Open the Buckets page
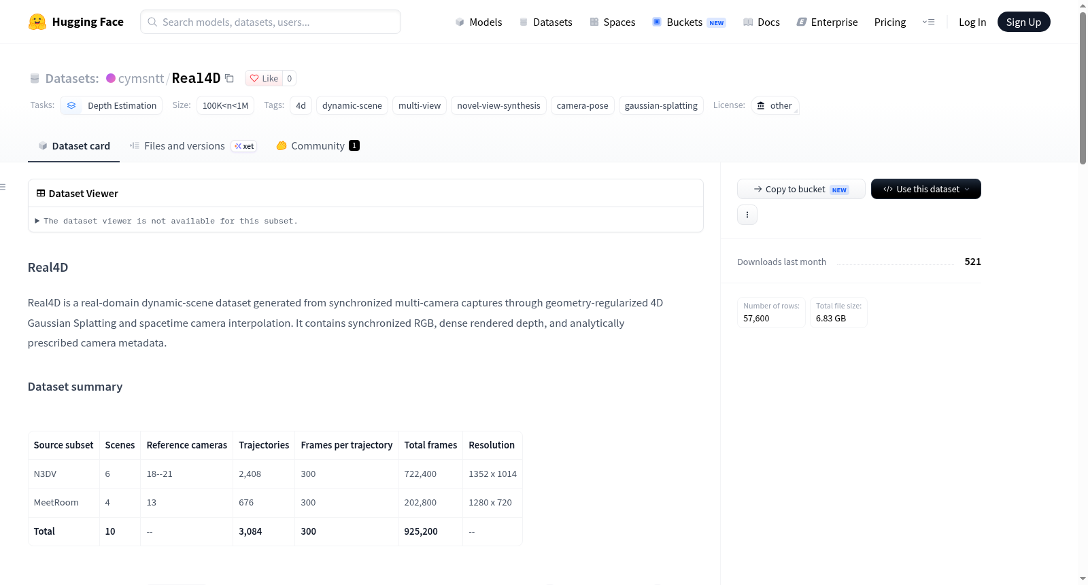 (689, 22)
